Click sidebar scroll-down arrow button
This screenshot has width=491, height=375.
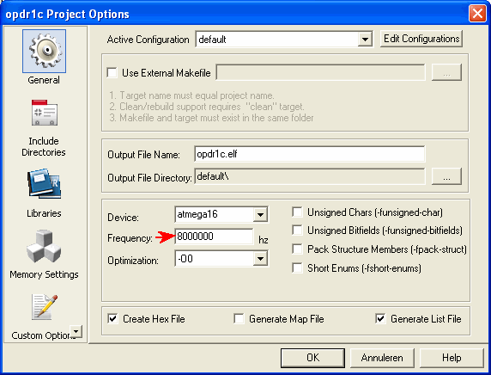coord(76,331)
